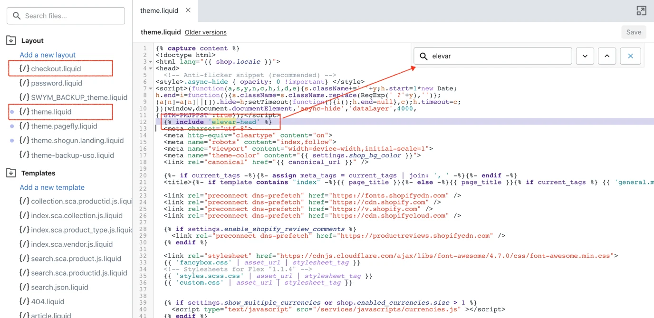Open Older versions of theme.liquid

(x=205, y=32)
